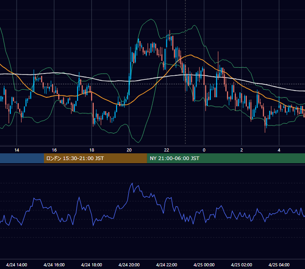Click the 18 hour axis label
Screen dimensions: 305x269
click(91, 150)
